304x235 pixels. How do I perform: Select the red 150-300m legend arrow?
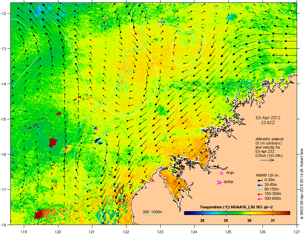(x=259, y=194)
